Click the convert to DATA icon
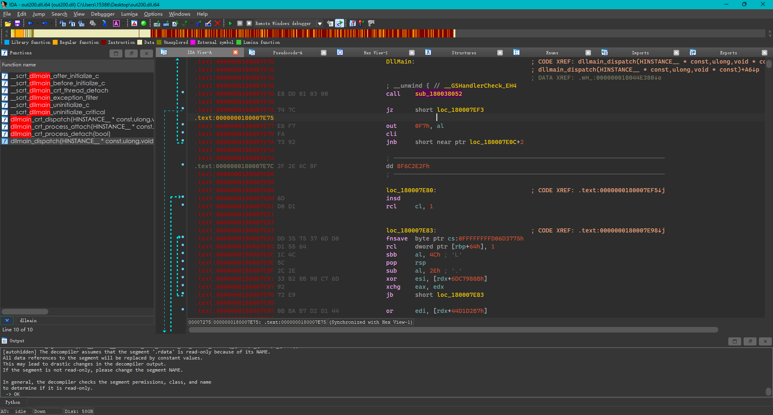This screenshot has height=415, width=773. click(166, 23)
